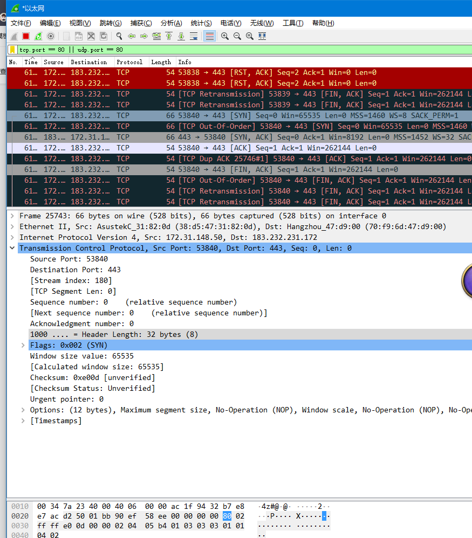Select the 53840 → 443 [SYN] packet row
472x538 pixels.
[x=240, y=115]
